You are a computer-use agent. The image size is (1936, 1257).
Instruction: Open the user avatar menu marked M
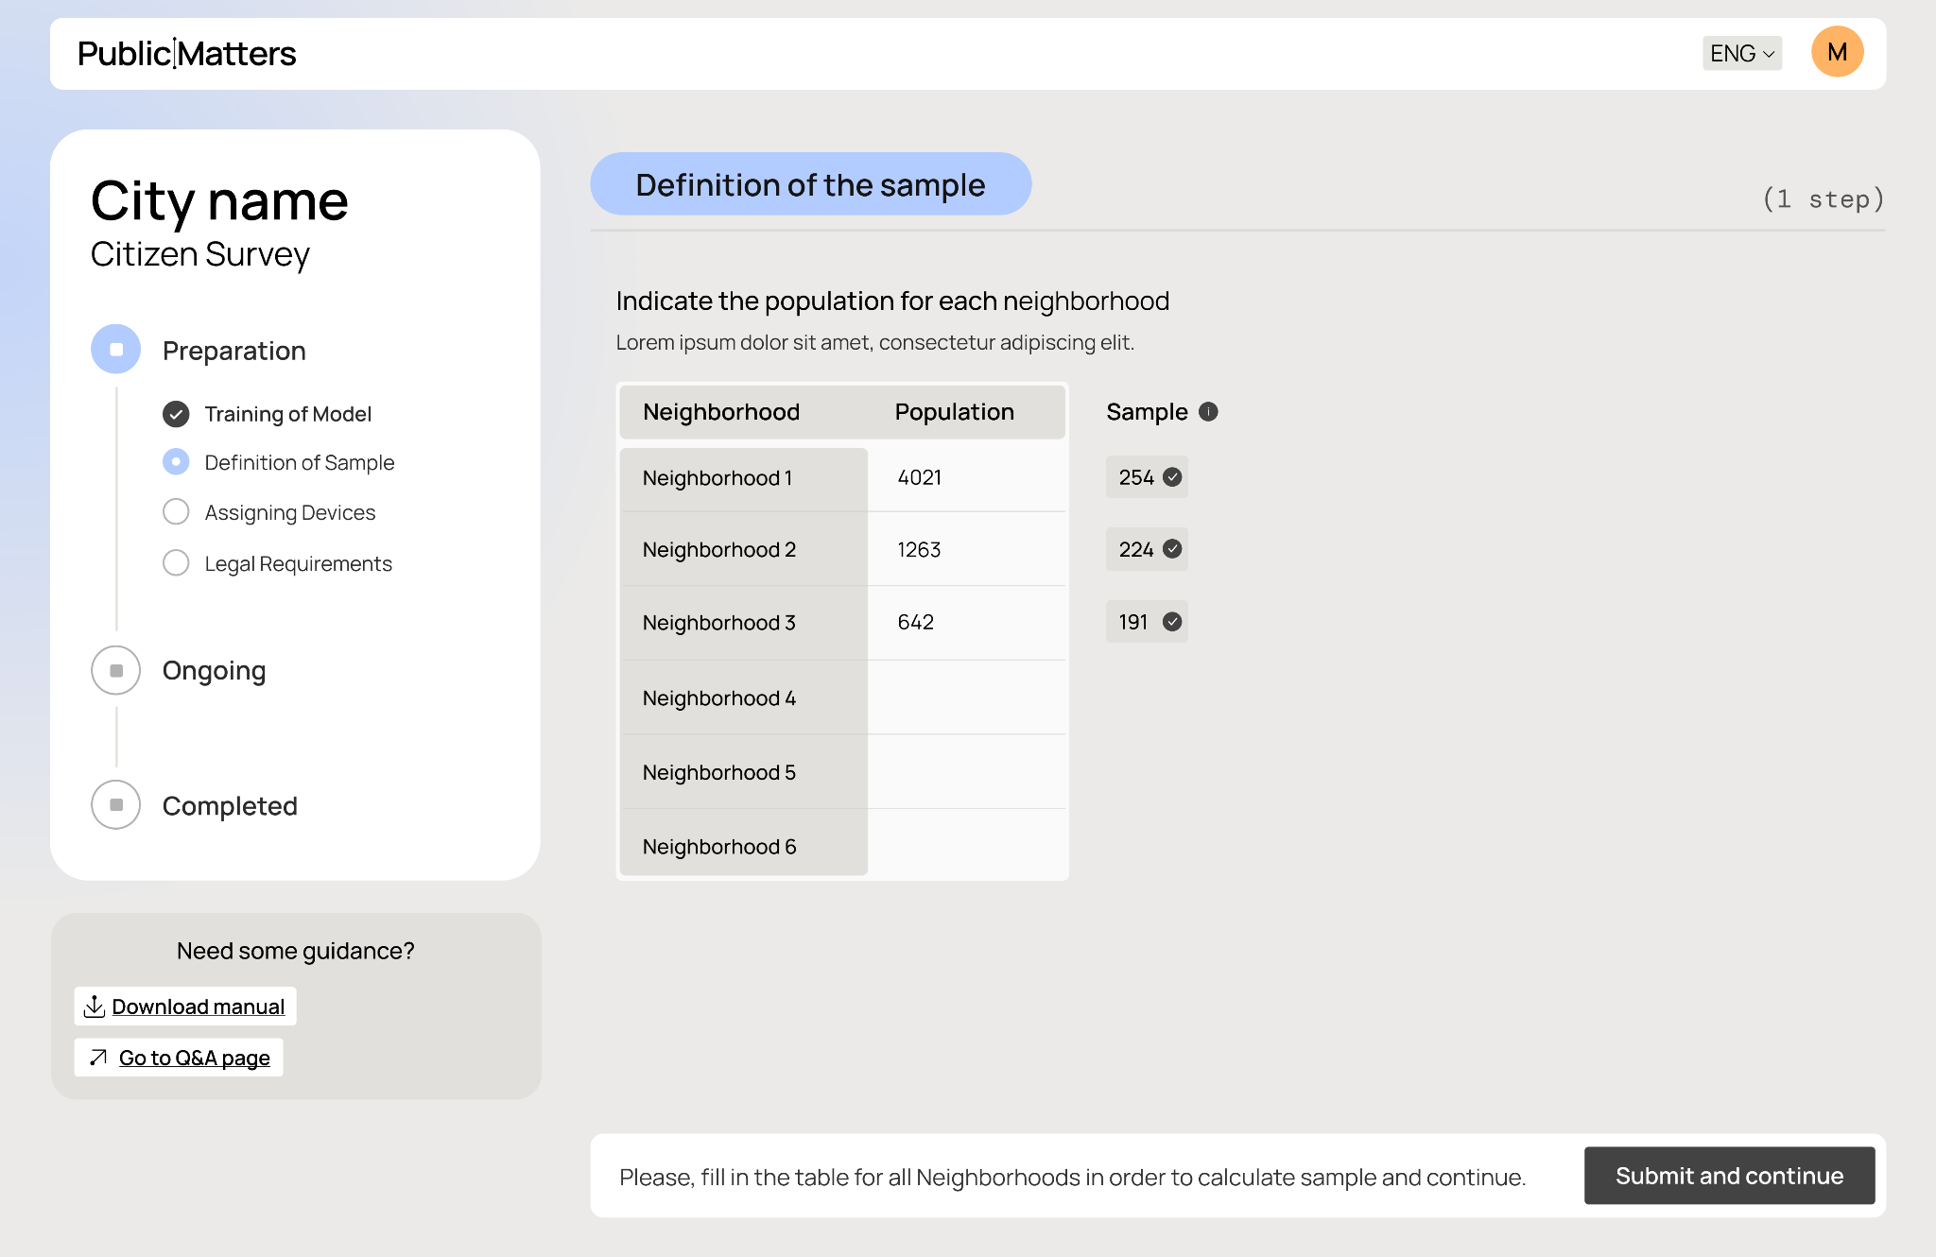(x=1837, y=53)
